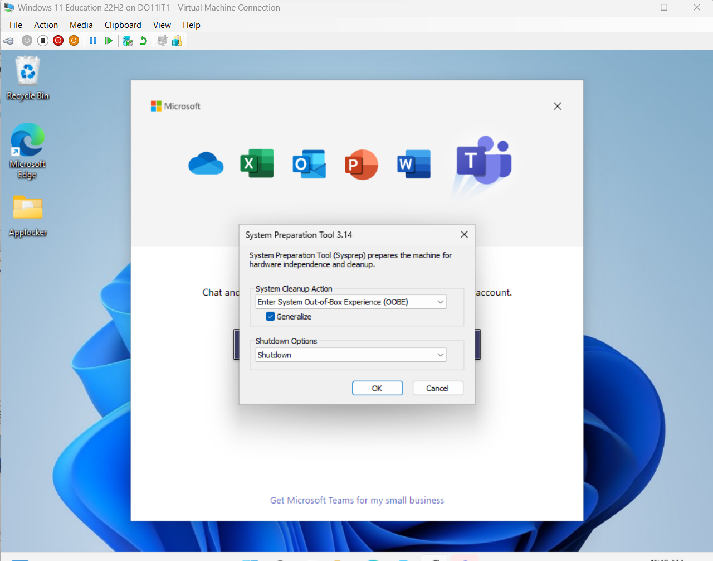The image size is (713, 561).
Task: Open Get Microsoft Teams for my small business
Action: 357,500
